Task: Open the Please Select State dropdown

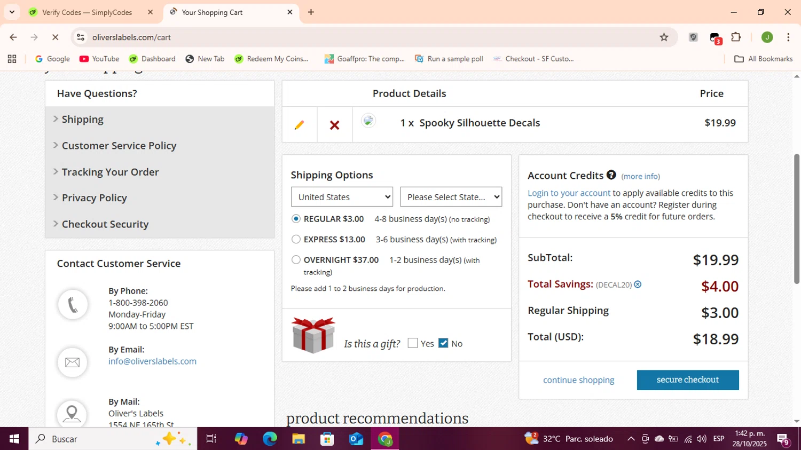Action: coord(451,197)
